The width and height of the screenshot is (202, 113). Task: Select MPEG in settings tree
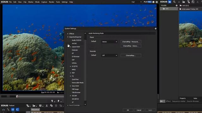pyautogui.click(x=74, y=70)
